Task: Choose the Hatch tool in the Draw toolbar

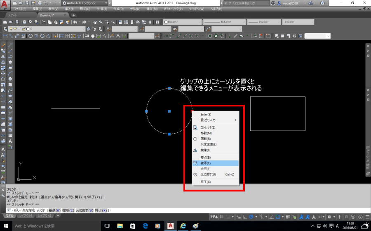Action: [x=10, y=119]
